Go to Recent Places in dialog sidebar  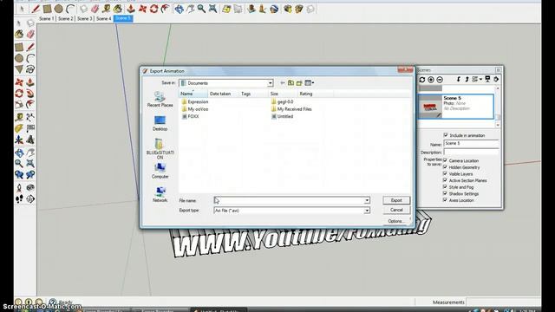(160, 100)
